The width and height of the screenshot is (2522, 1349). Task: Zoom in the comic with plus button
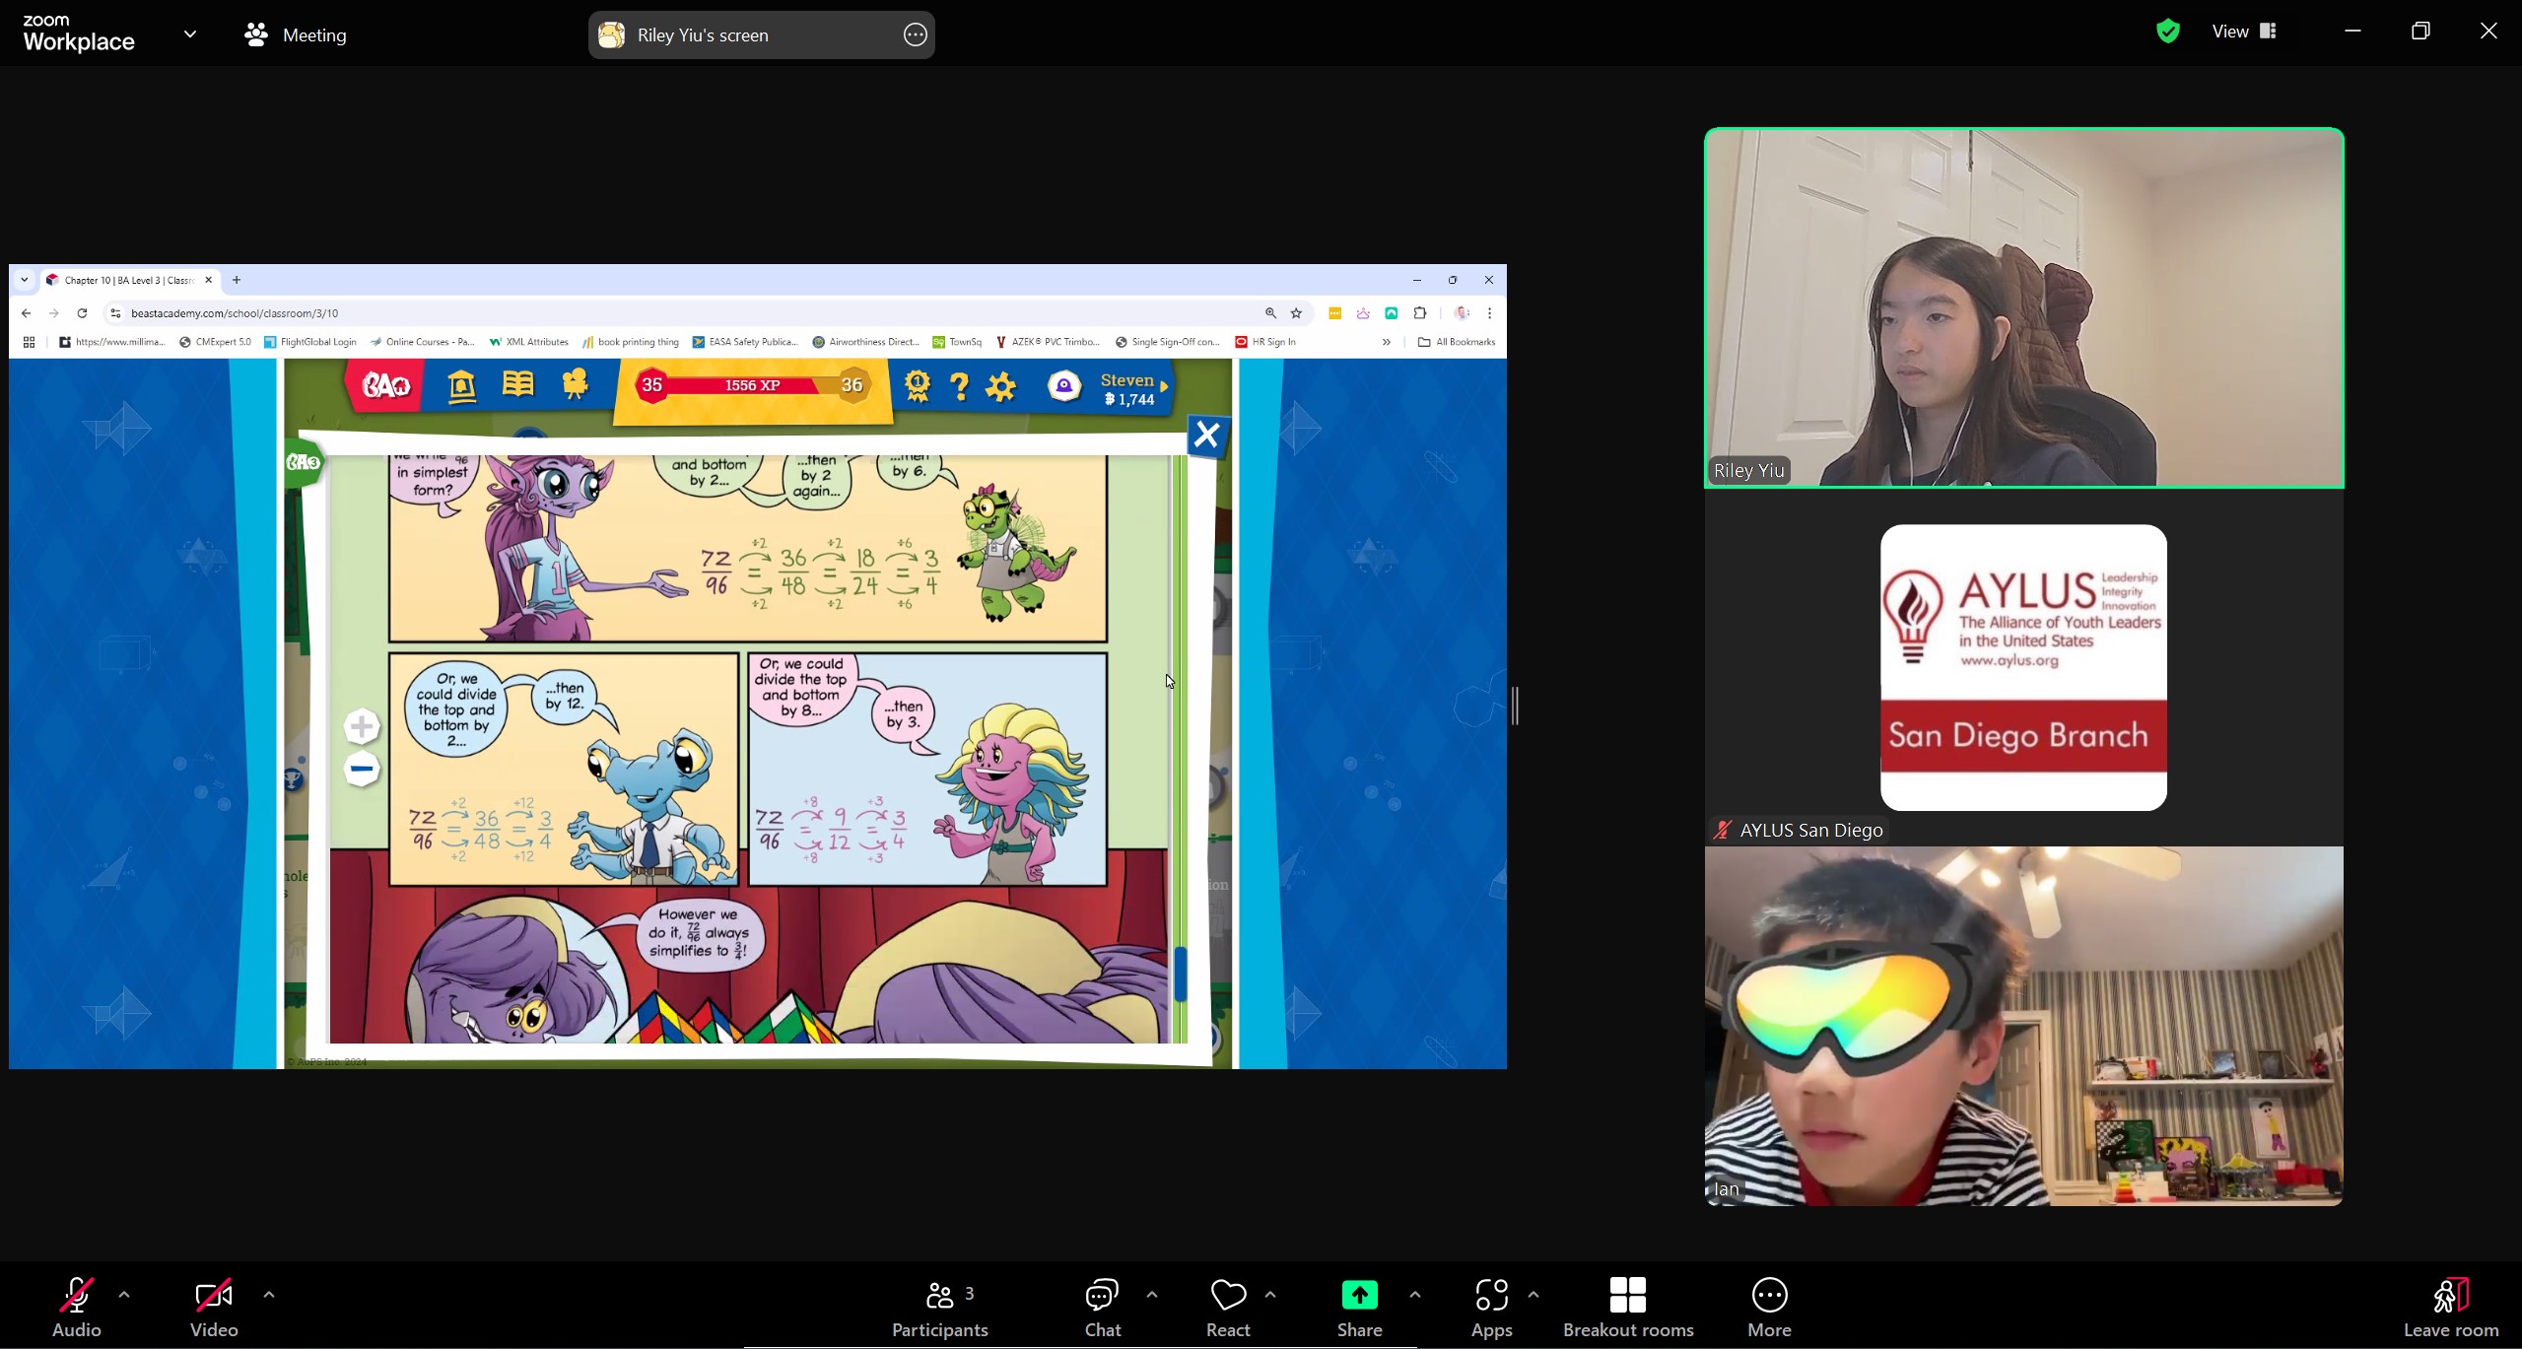pos(362,727)
